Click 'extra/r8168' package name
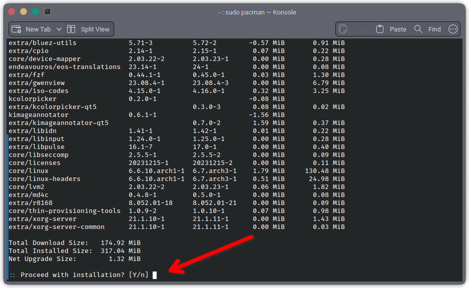Image resolution: width=469 pixels, height=288 pixels. 31,203
